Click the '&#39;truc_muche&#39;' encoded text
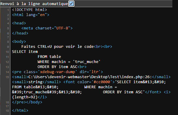178x115 pixels. point(35,92)
